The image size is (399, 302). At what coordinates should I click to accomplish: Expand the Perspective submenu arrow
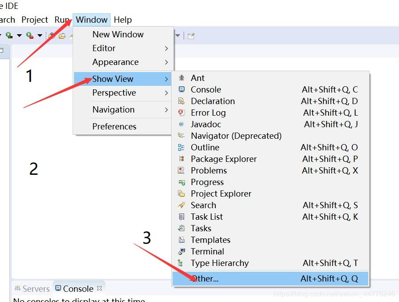(166, 93)
